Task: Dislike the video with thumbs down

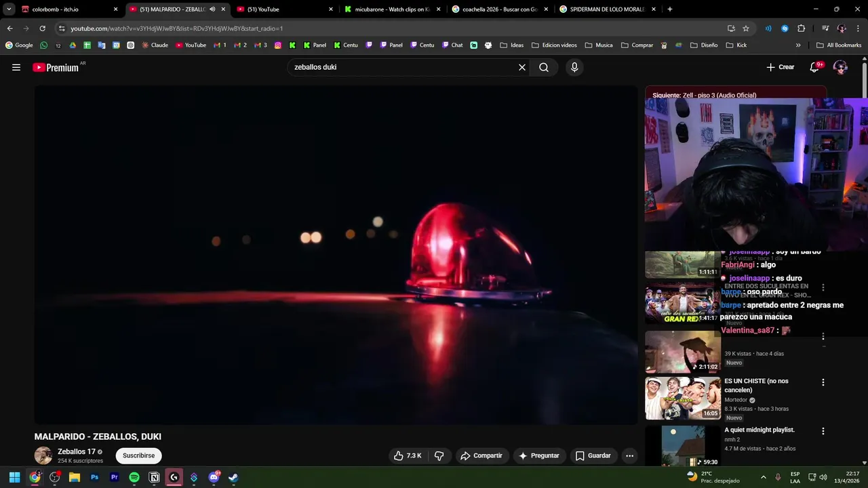Action: [439, 455]
